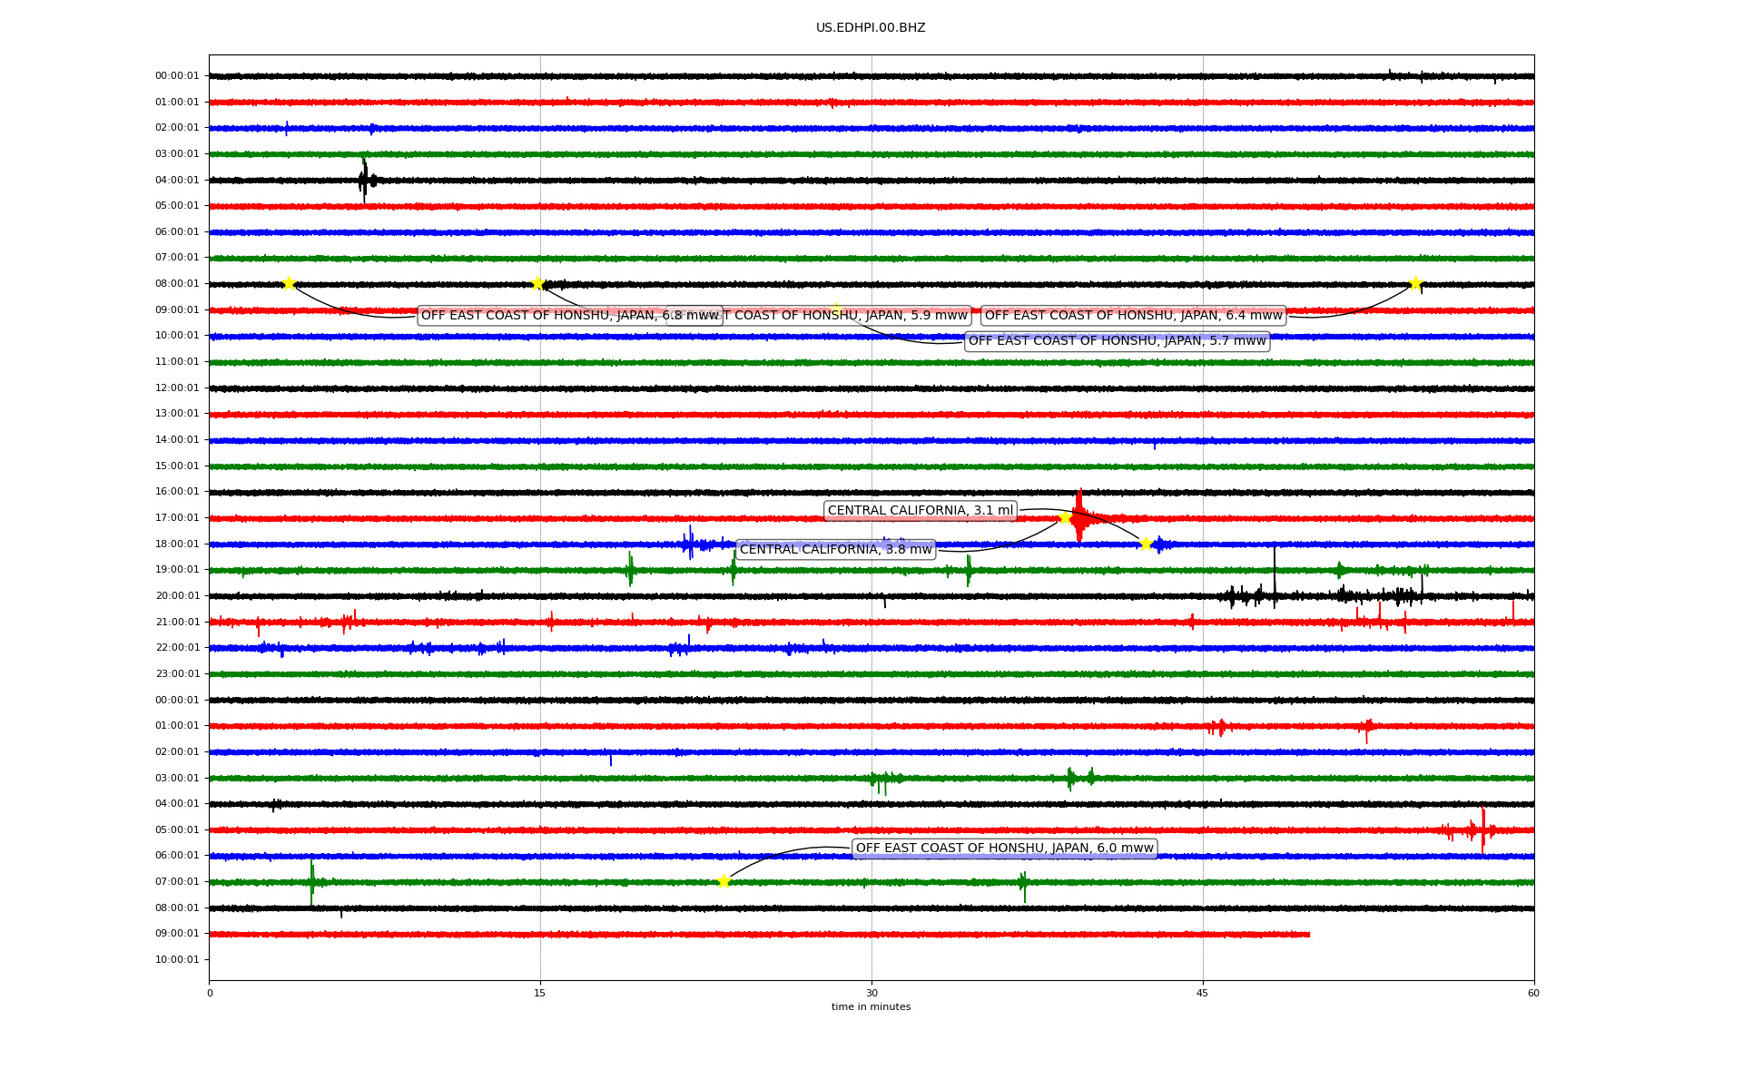Click the yellow star on the 17:00:01 red trace

click(x=1065, y=517)
